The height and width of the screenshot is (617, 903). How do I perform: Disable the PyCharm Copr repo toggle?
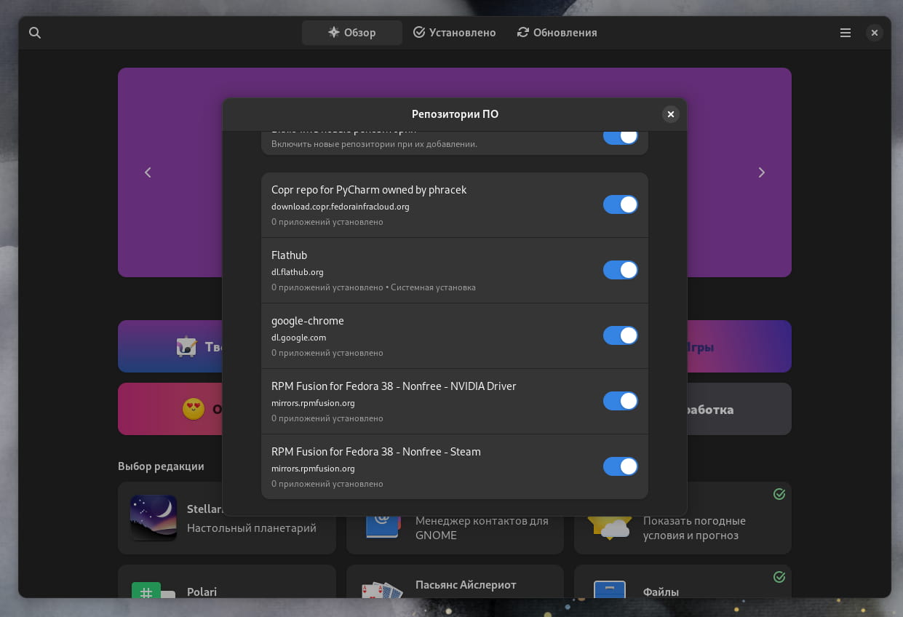(621, 204)
